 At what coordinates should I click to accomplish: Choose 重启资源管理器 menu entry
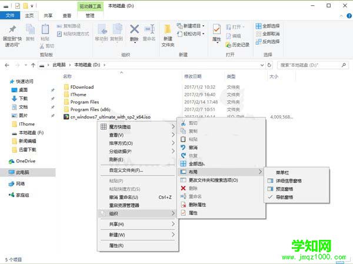pyautogui.click(x=137, y=205)
